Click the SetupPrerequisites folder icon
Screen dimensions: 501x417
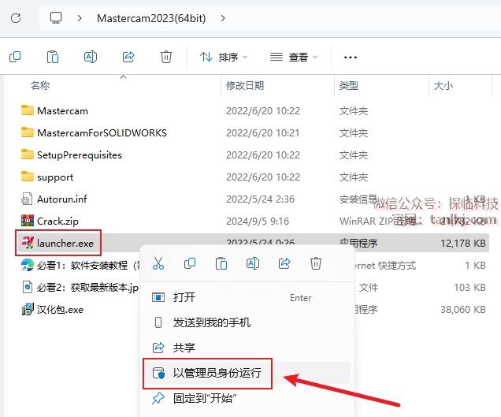[27, 155]
